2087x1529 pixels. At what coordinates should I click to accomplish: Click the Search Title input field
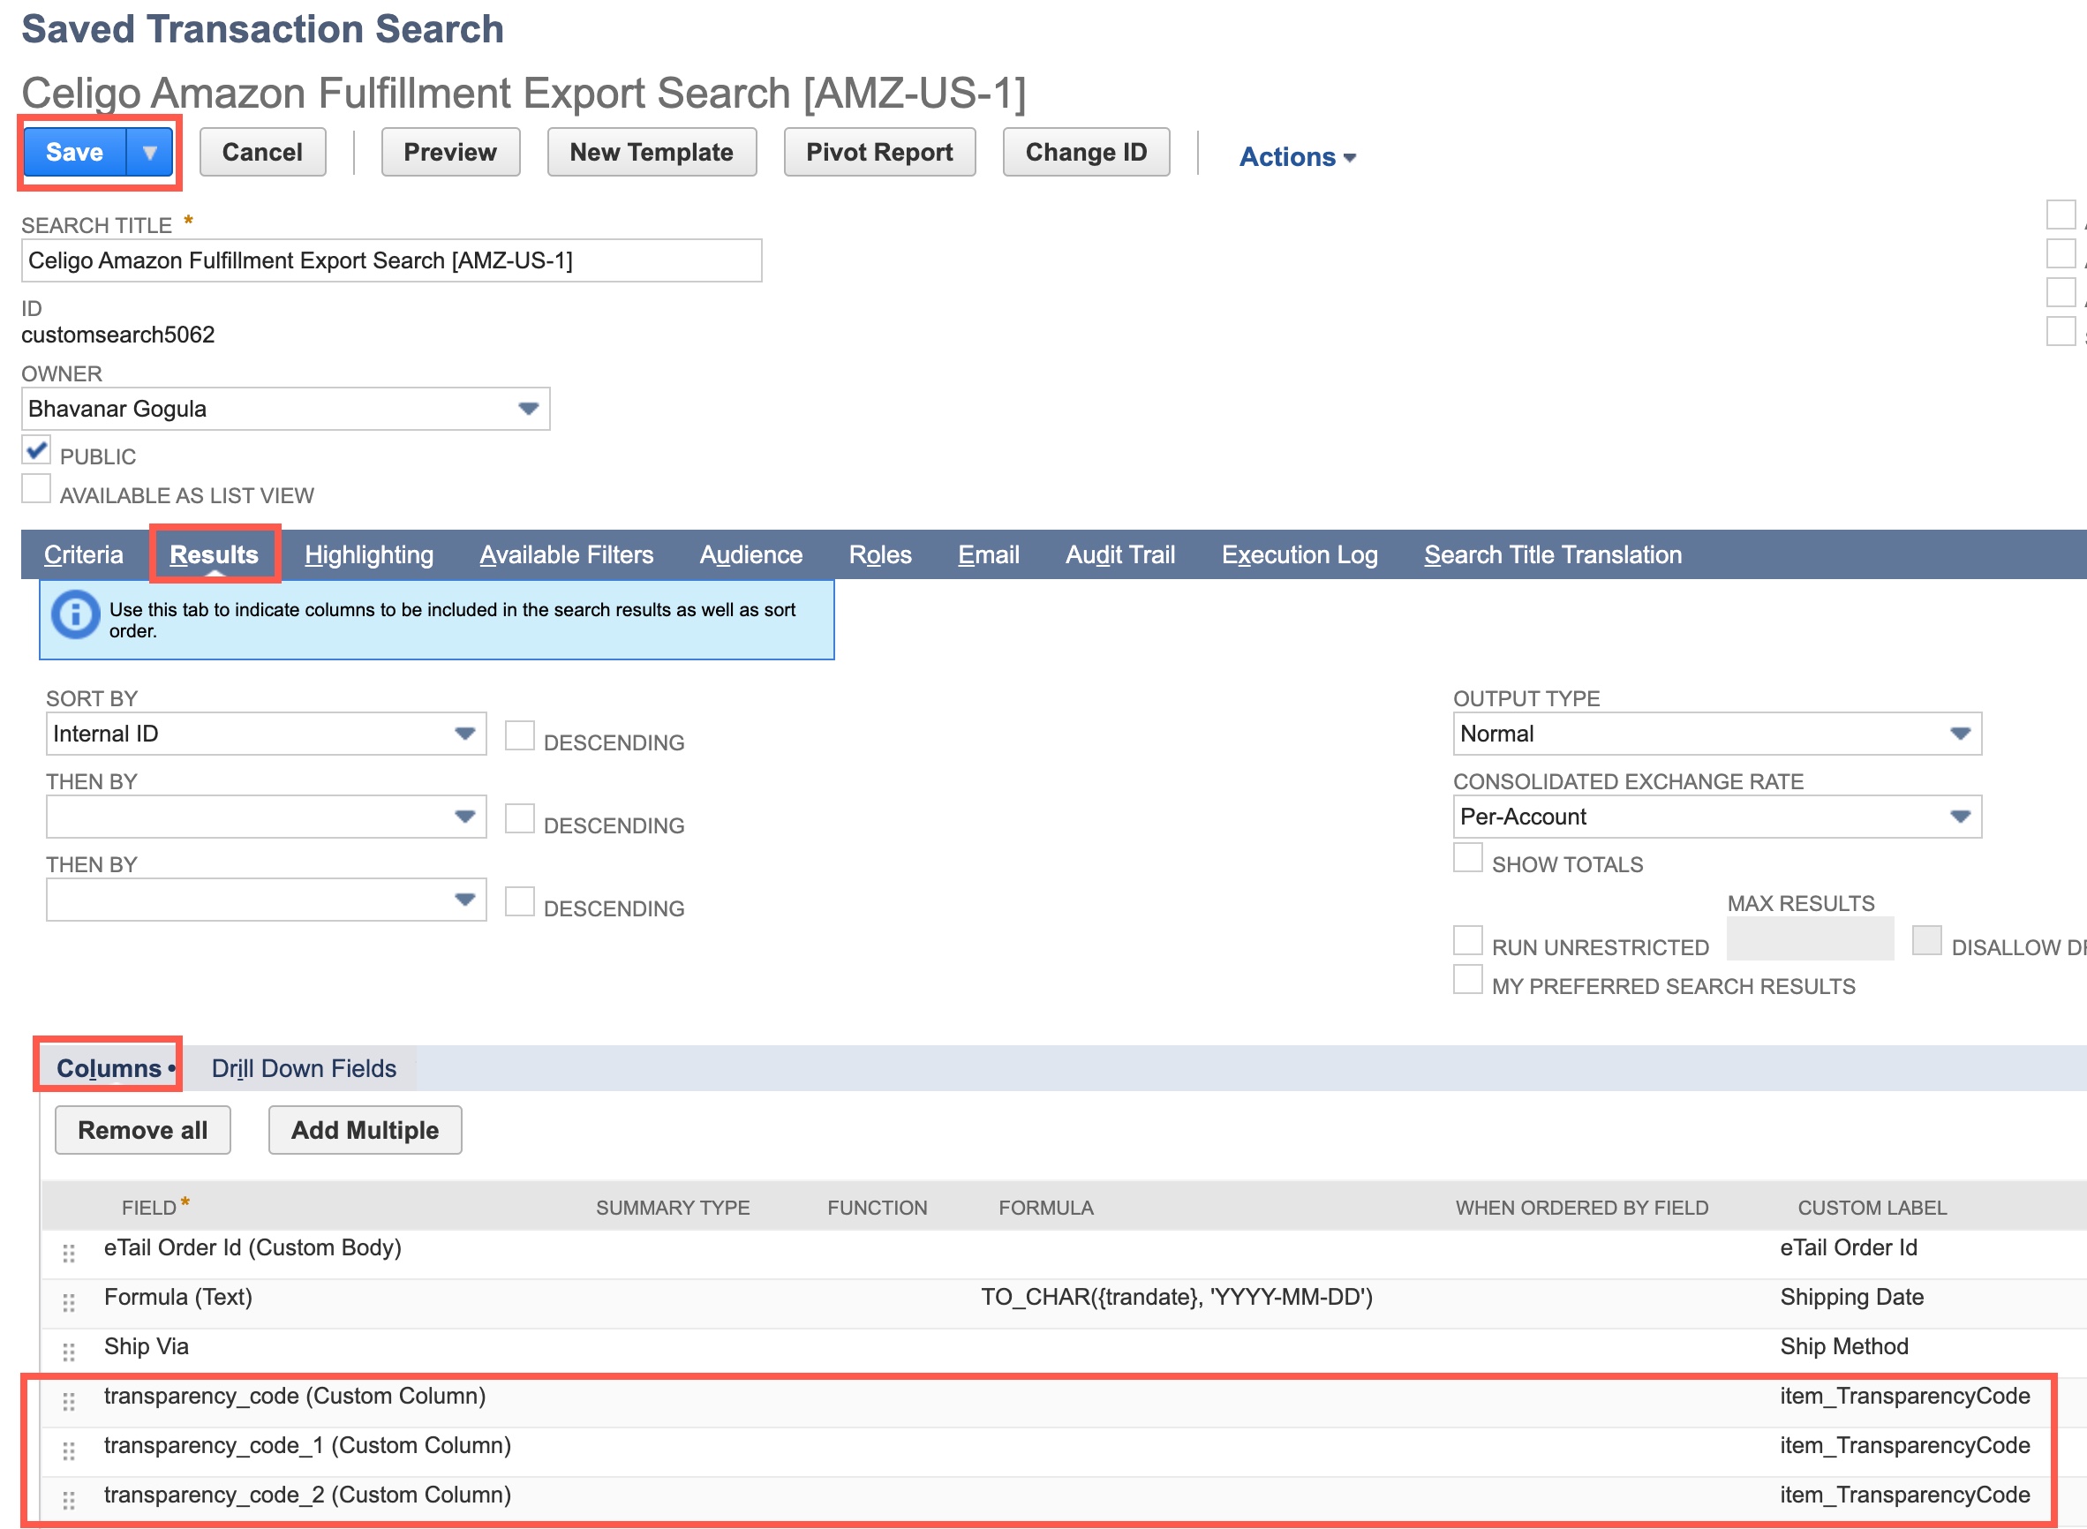[391, 260]
